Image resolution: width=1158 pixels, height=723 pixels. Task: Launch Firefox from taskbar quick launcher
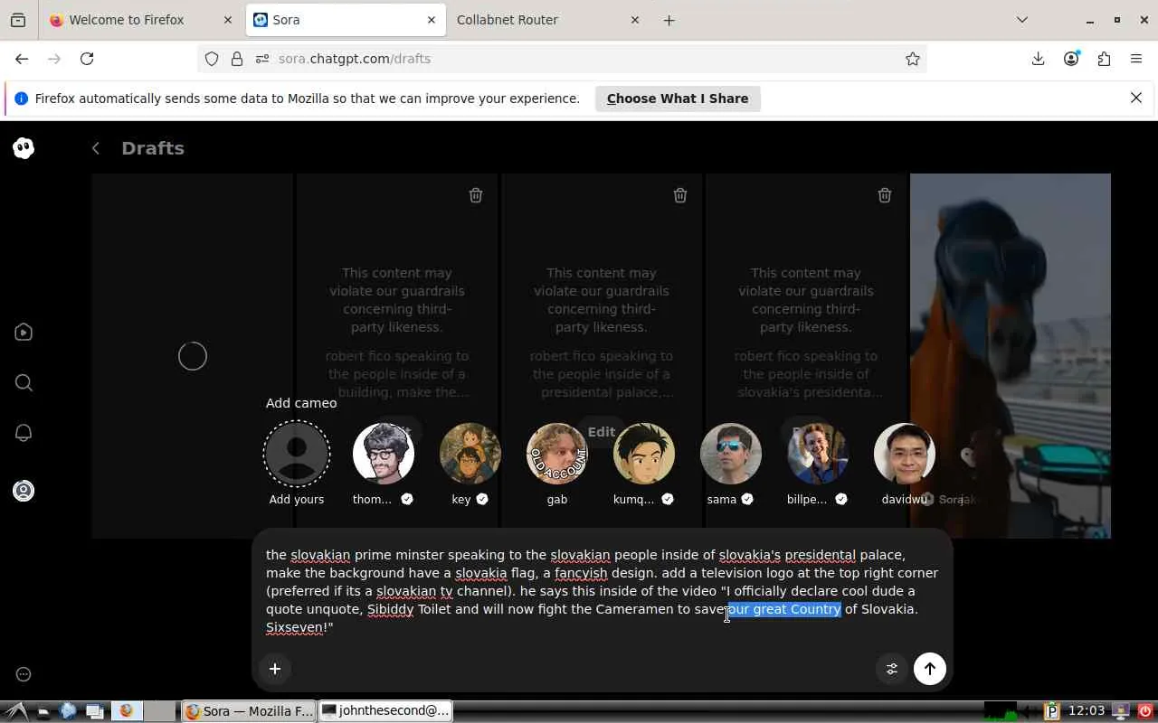coord(126,711)
